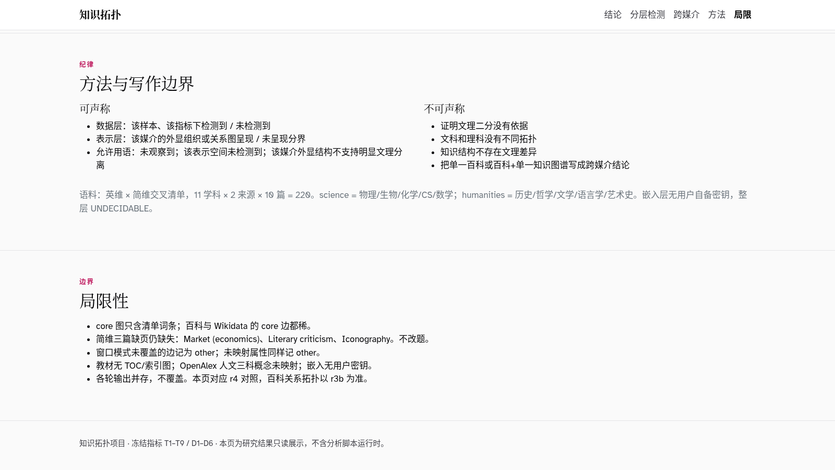
Task: Click the 不可声称 subheading
Action: click(x=444, y=109)
